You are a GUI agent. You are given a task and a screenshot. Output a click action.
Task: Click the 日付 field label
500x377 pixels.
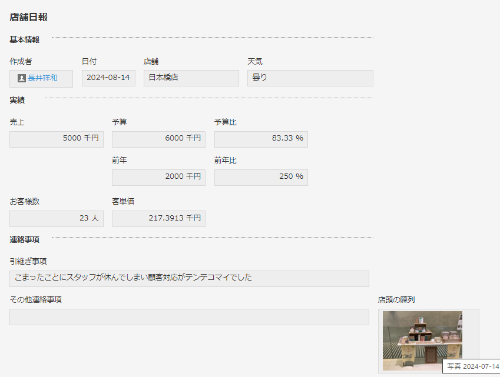[x=90, y=61]
